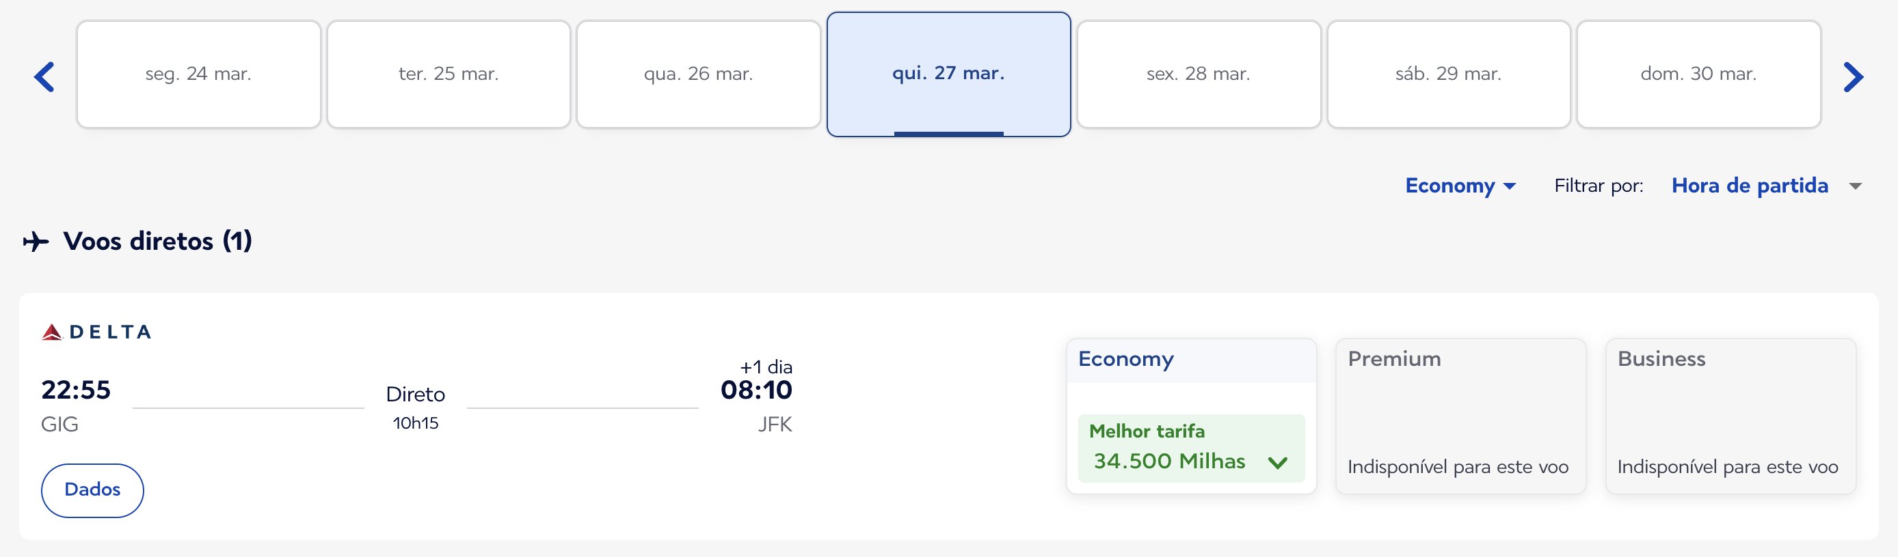Screen dimensions: 1898x557
Task: Select the sex. 28 mar. date tab
Action: click(1199, 74)
